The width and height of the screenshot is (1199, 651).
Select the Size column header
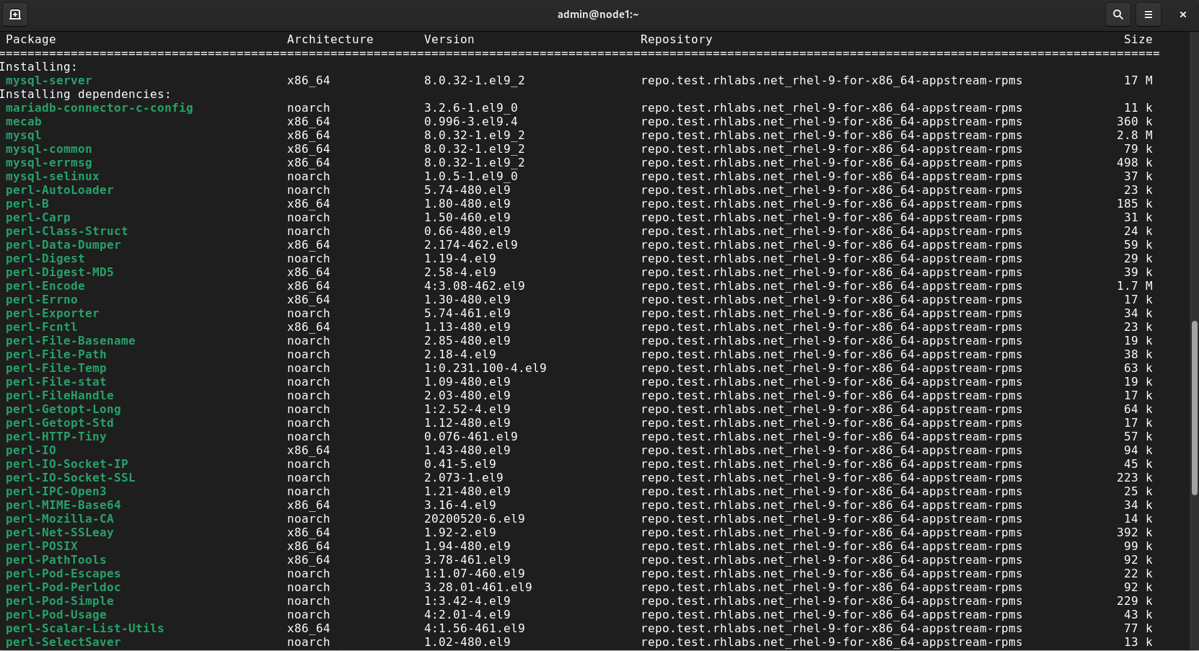[1138, 40]
